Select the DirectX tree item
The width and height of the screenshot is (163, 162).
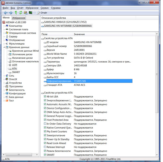tap(13, 79)
